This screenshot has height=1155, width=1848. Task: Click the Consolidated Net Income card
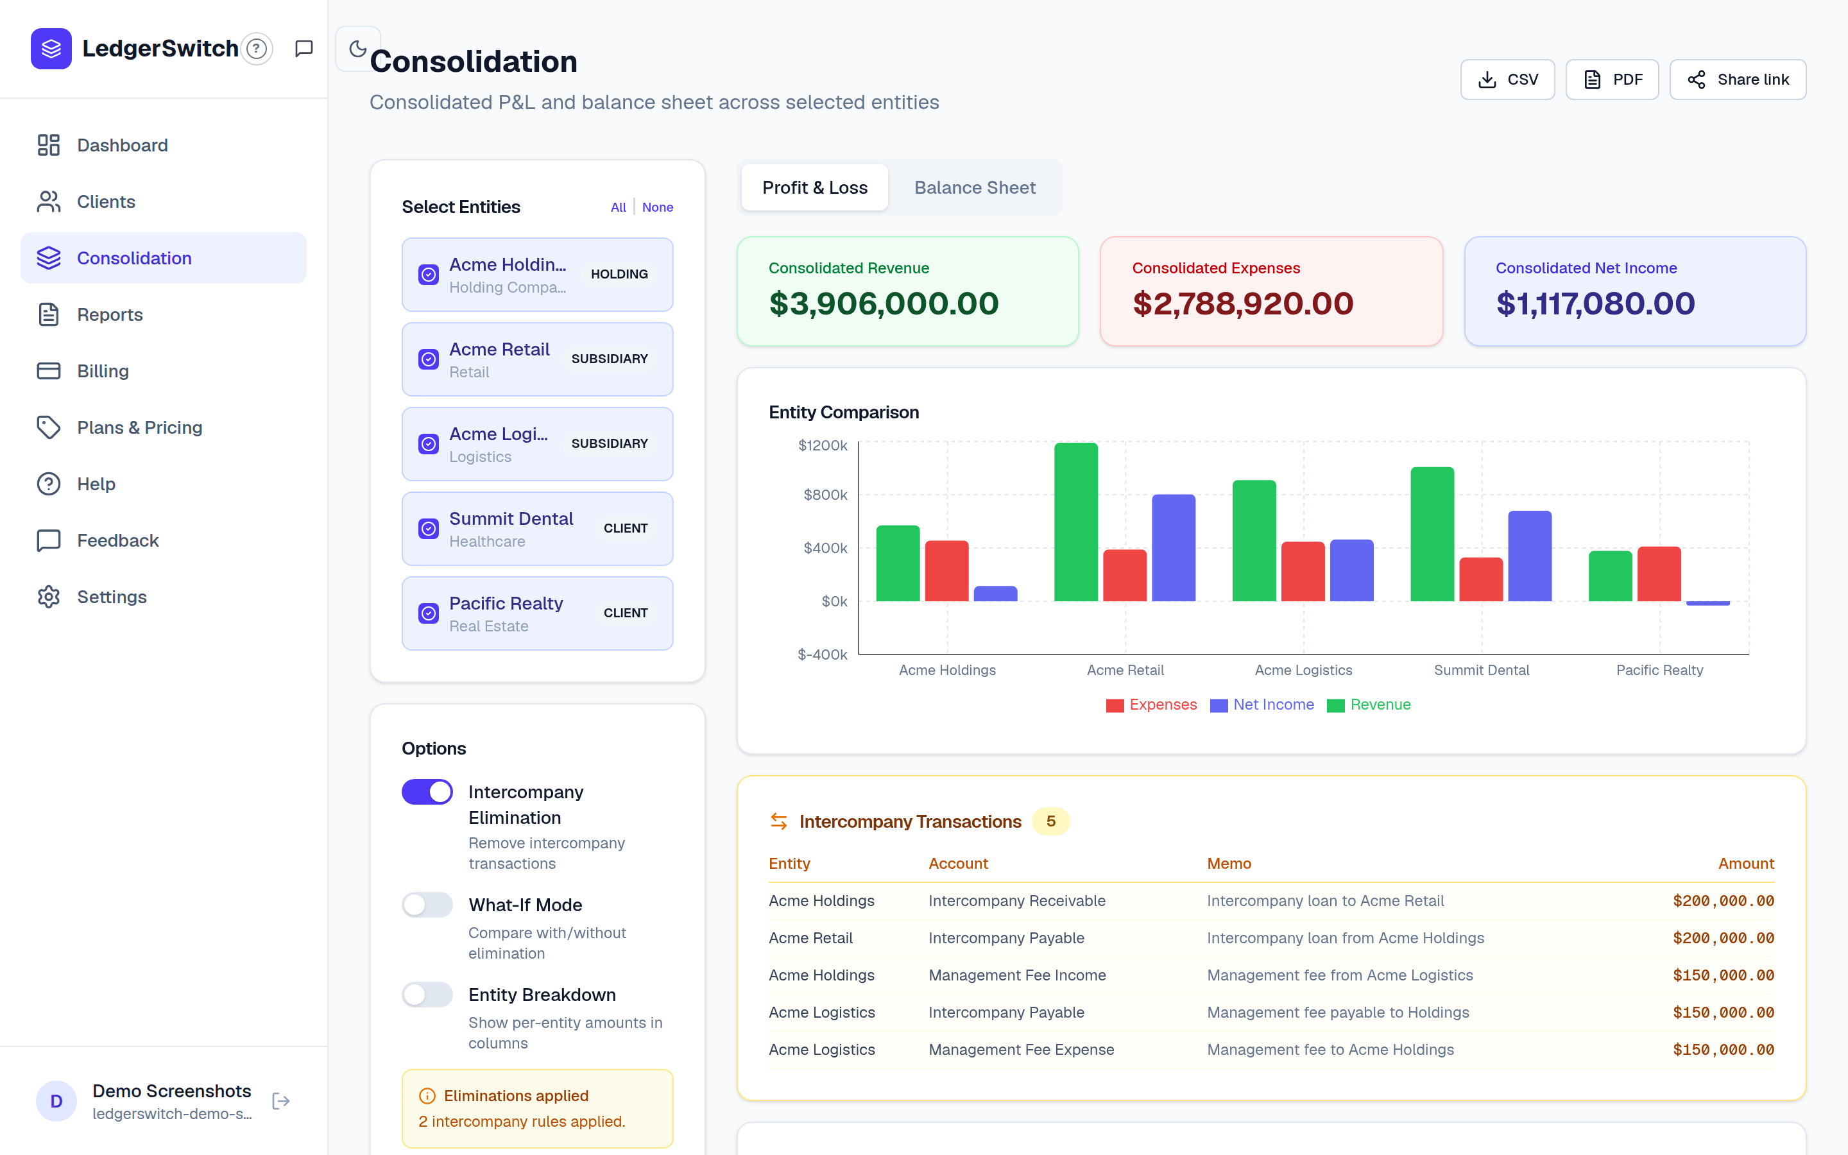(x=1635, y=291)
